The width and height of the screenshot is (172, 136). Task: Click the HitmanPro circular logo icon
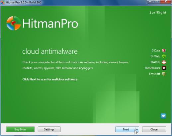point(14,23)
